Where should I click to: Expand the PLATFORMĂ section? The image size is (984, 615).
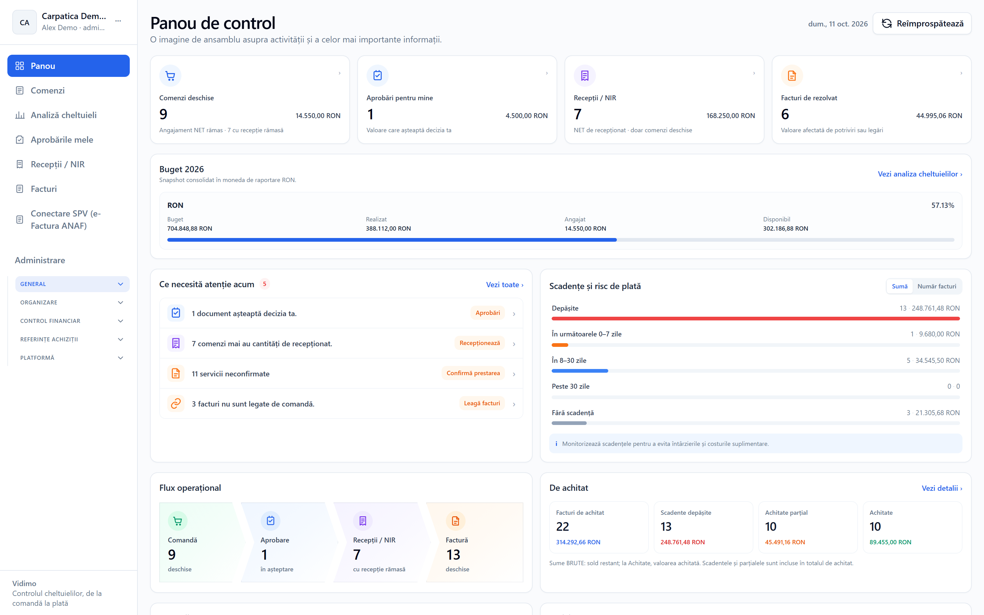[x=72, y=358]
